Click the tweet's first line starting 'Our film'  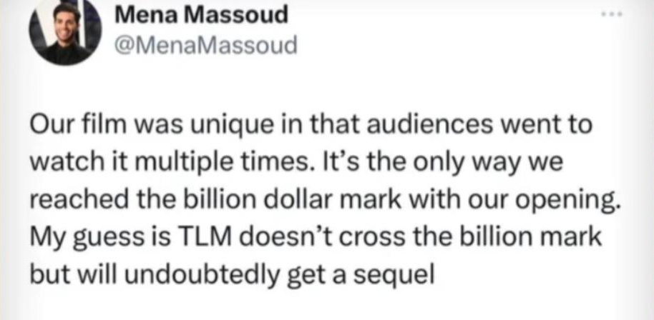click(x=311, y=126)
